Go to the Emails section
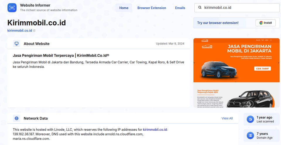 pos(180,8)
